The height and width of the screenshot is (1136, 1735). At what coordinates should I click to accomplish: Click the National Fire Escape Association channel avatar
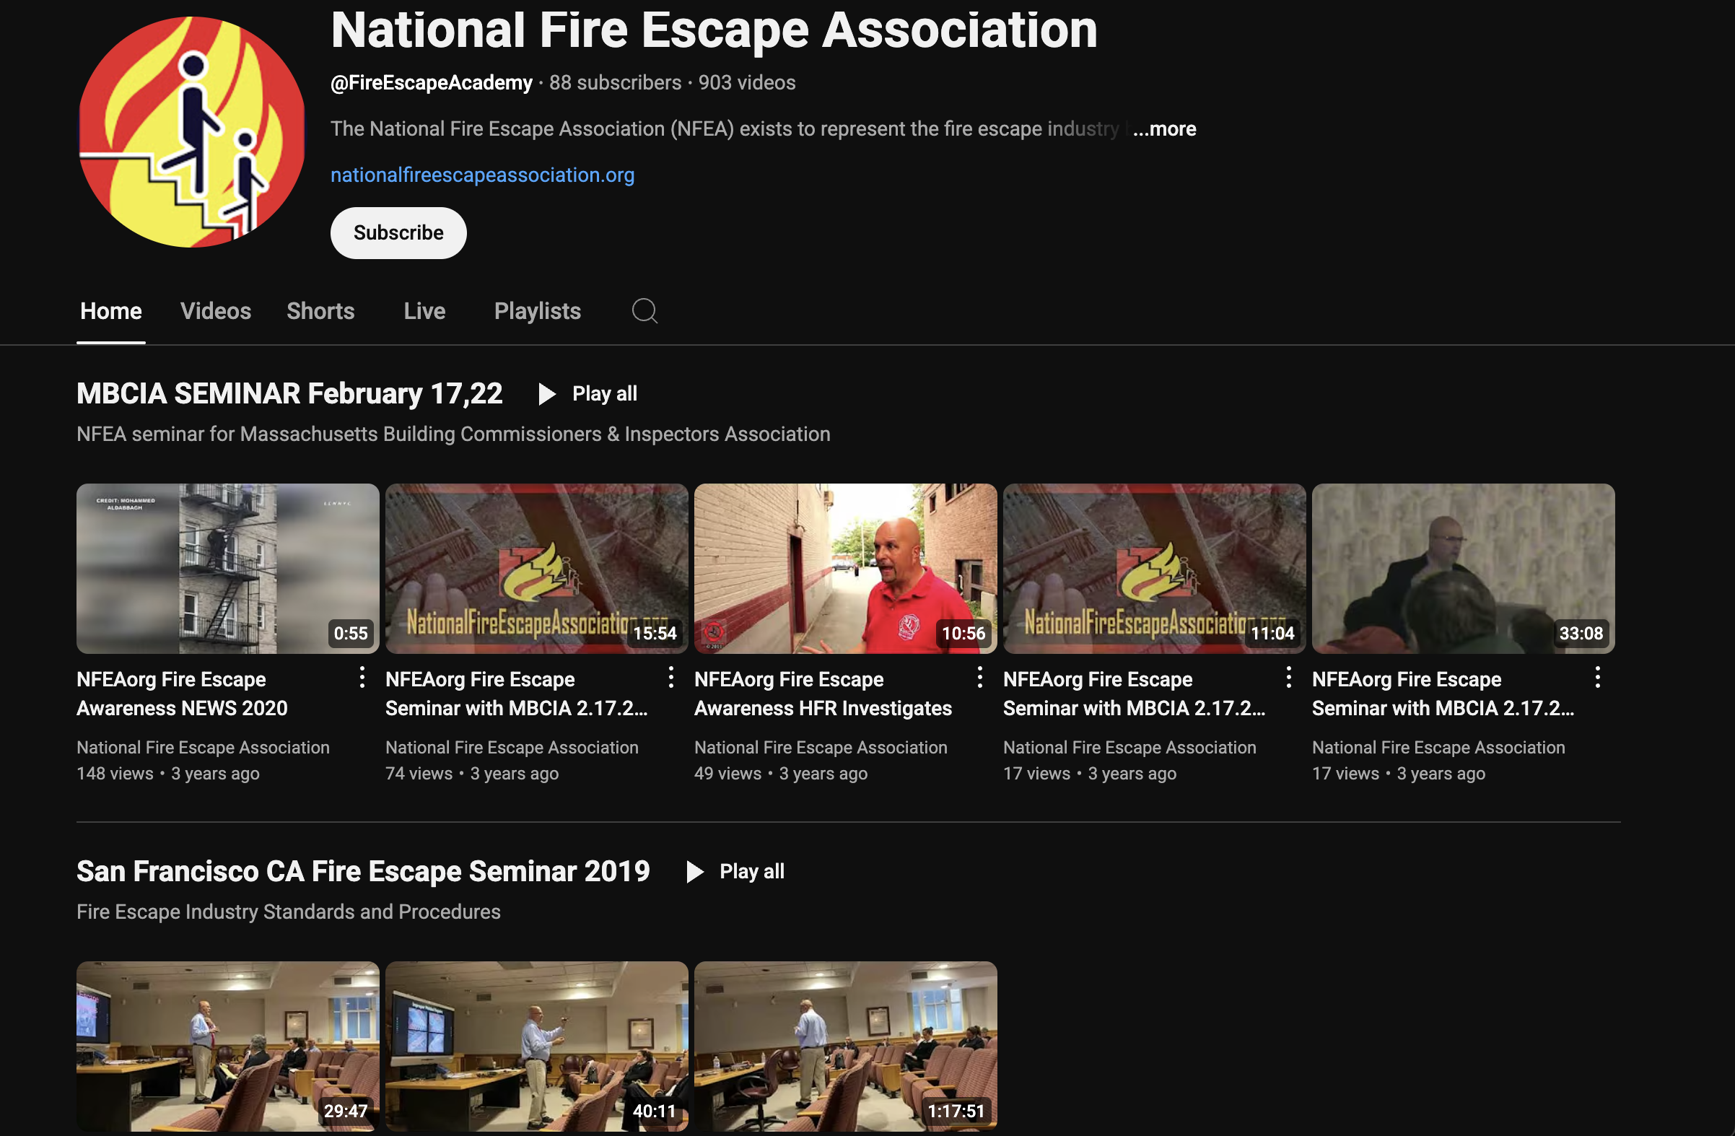[192, 132]
